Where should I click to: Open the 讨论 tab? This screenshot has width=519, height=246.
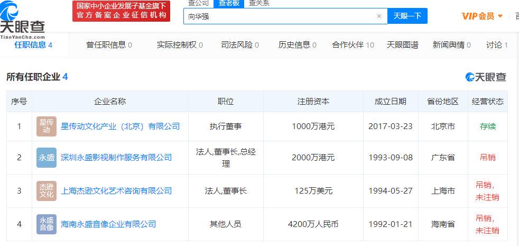pyautogui.click(x=497, y=45)
